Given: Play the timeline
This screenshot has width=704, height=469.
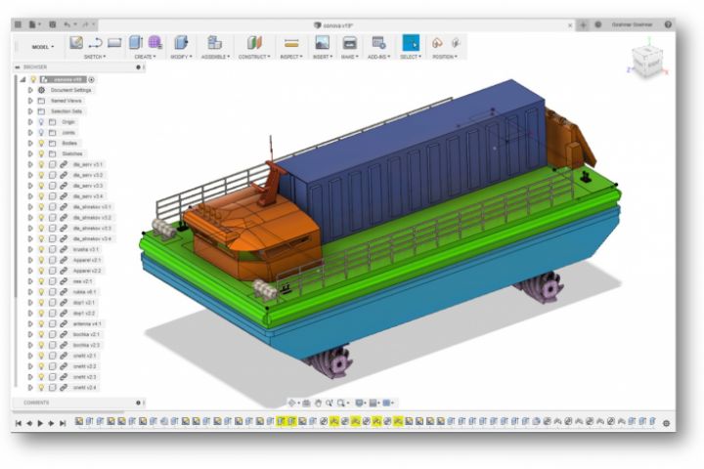Looking at the screenshot, I should 40,423.
